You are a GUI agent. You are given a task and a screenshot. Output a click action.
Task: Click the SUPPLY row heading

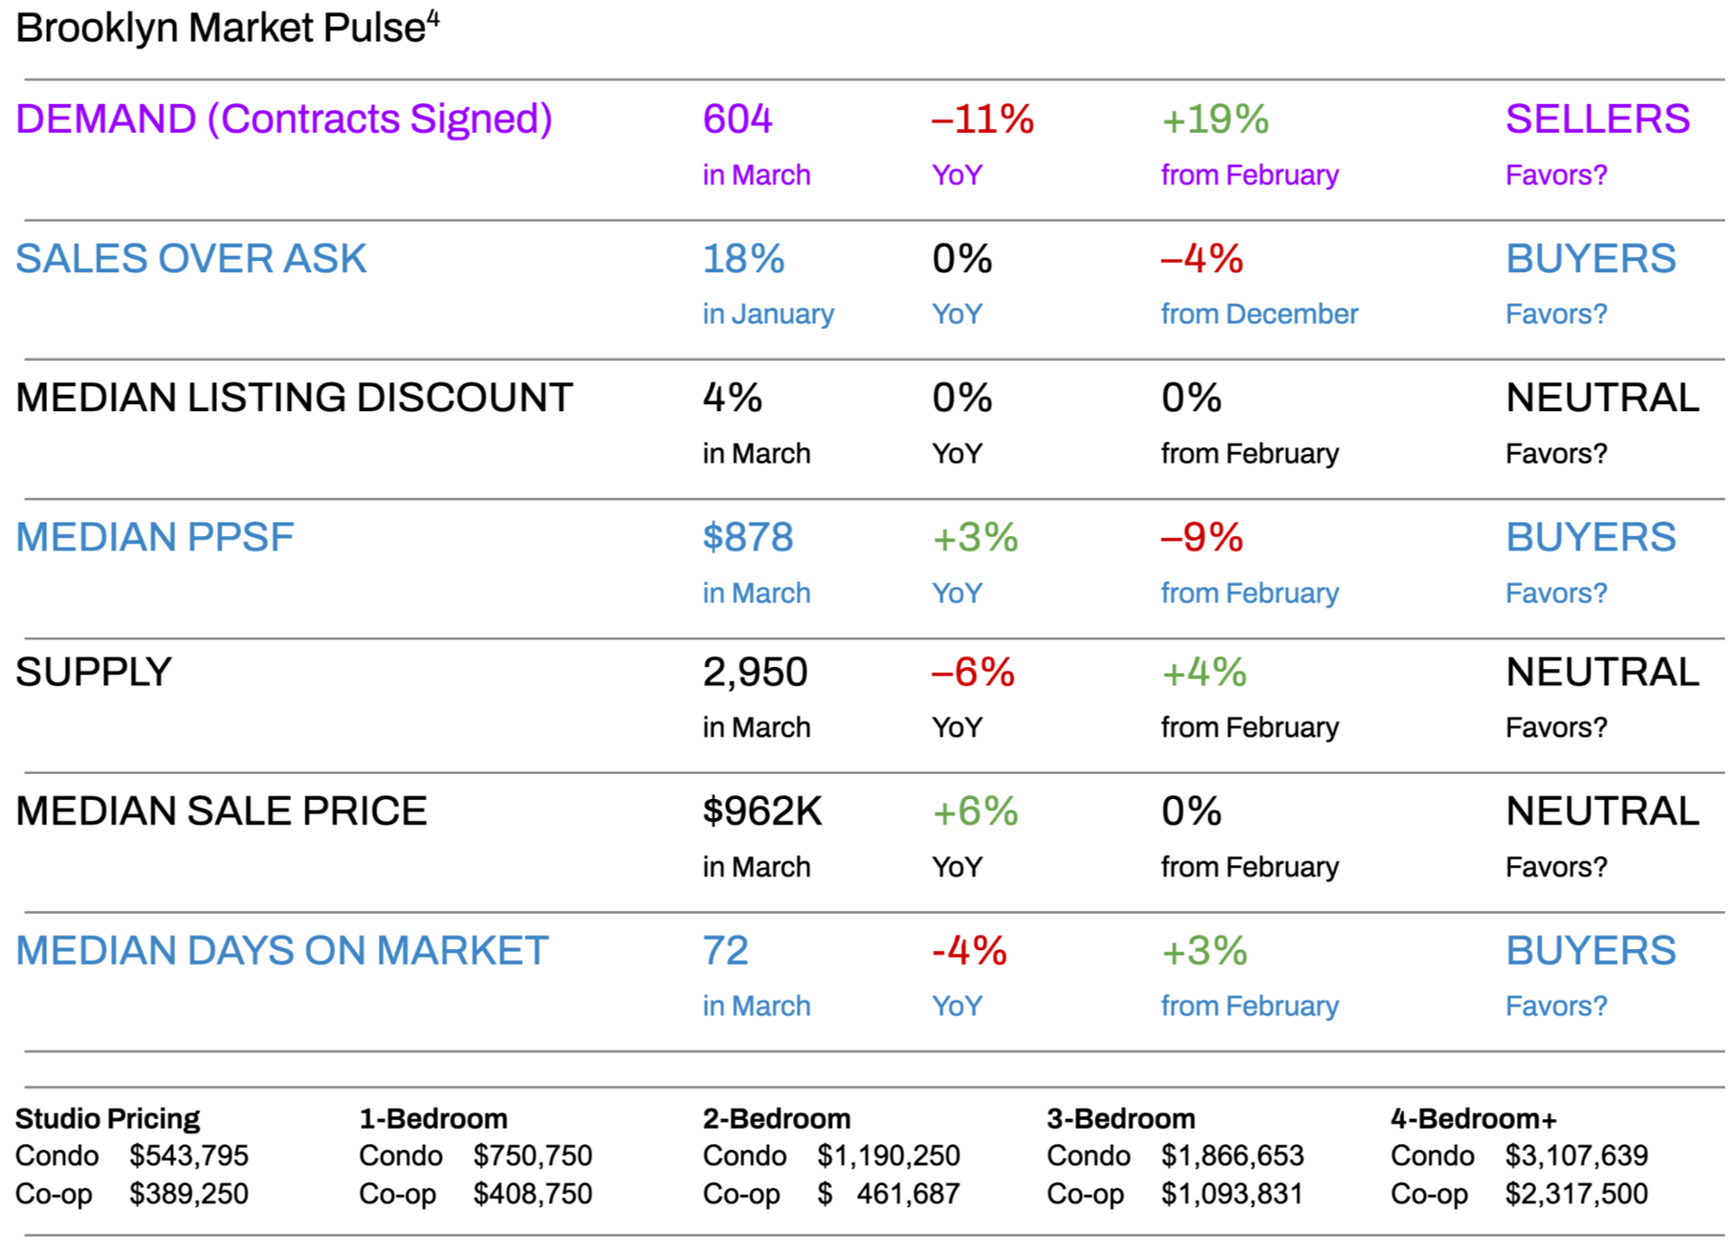[93, 673]
